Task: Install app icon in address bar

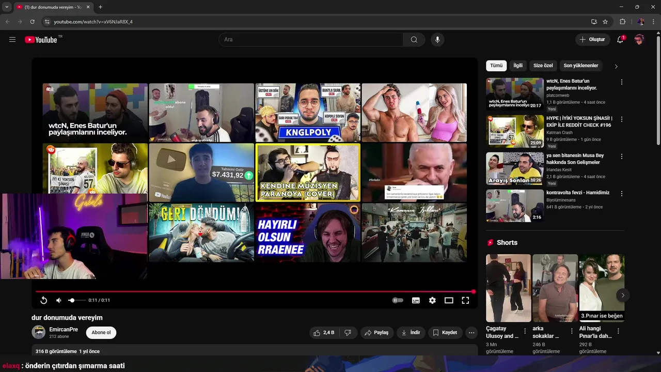Action: point(594,22)
